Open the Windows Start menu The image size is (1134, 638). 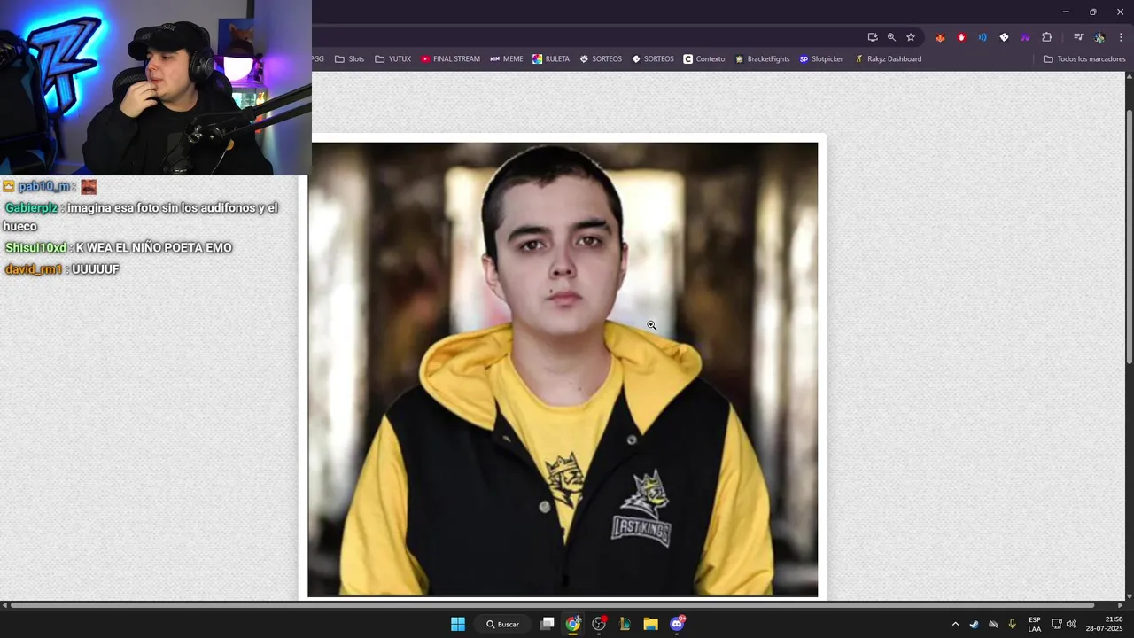point(458,624)
